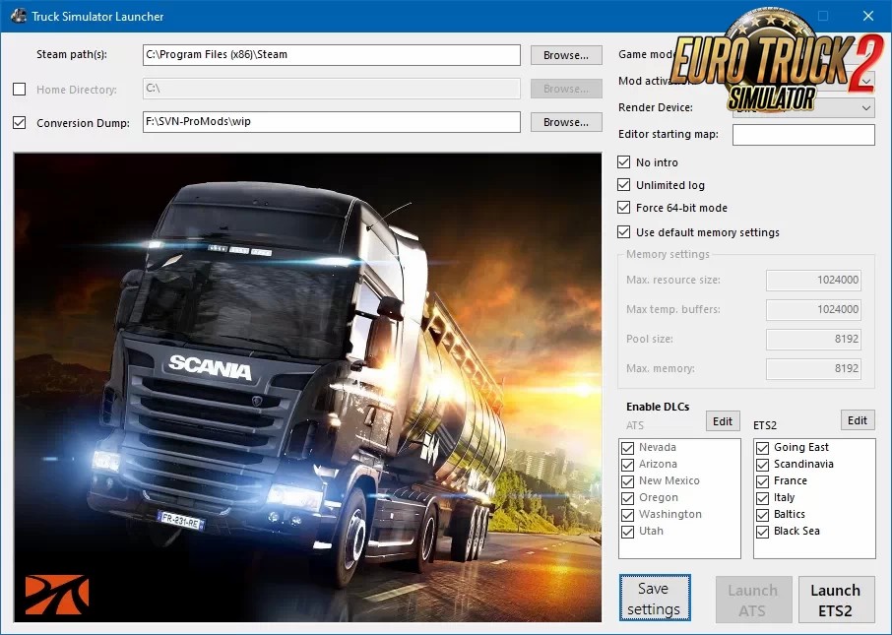Toggle the Scandinavia DLC checkbox
Viewport: 892px width, 635px height.
(762, 465)
